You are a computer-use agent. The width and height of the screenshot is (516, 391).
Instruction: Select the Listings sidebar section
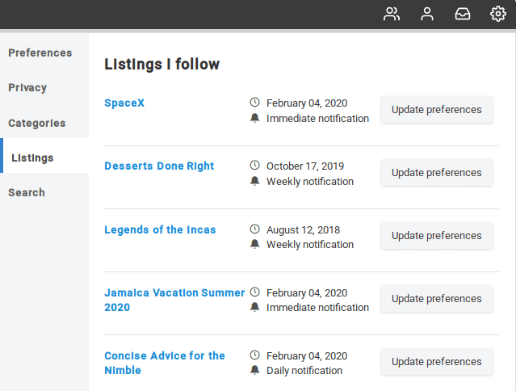tap(44, 158)
